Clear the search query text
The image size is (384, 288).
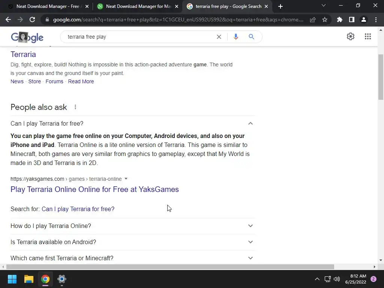click(x=219, y=37)
